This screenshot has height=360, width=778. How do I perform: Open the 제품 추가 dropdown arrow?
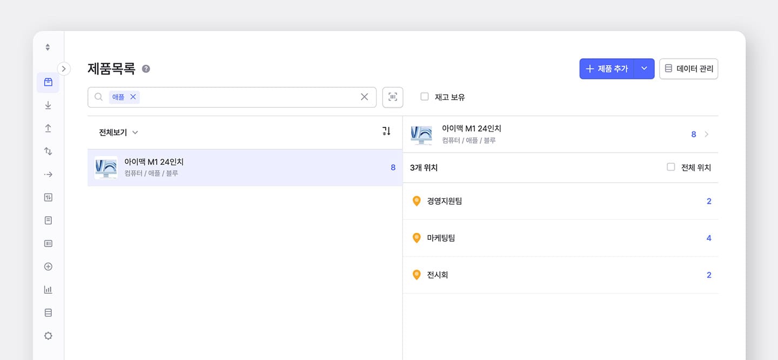(644, 68)
